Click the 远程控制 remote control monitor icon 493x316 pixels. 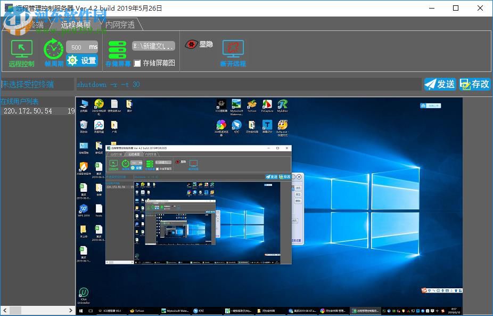coord(21,48)
